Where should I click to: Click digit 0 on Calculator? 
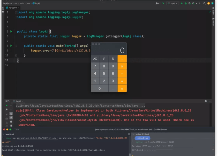point(100,88)
